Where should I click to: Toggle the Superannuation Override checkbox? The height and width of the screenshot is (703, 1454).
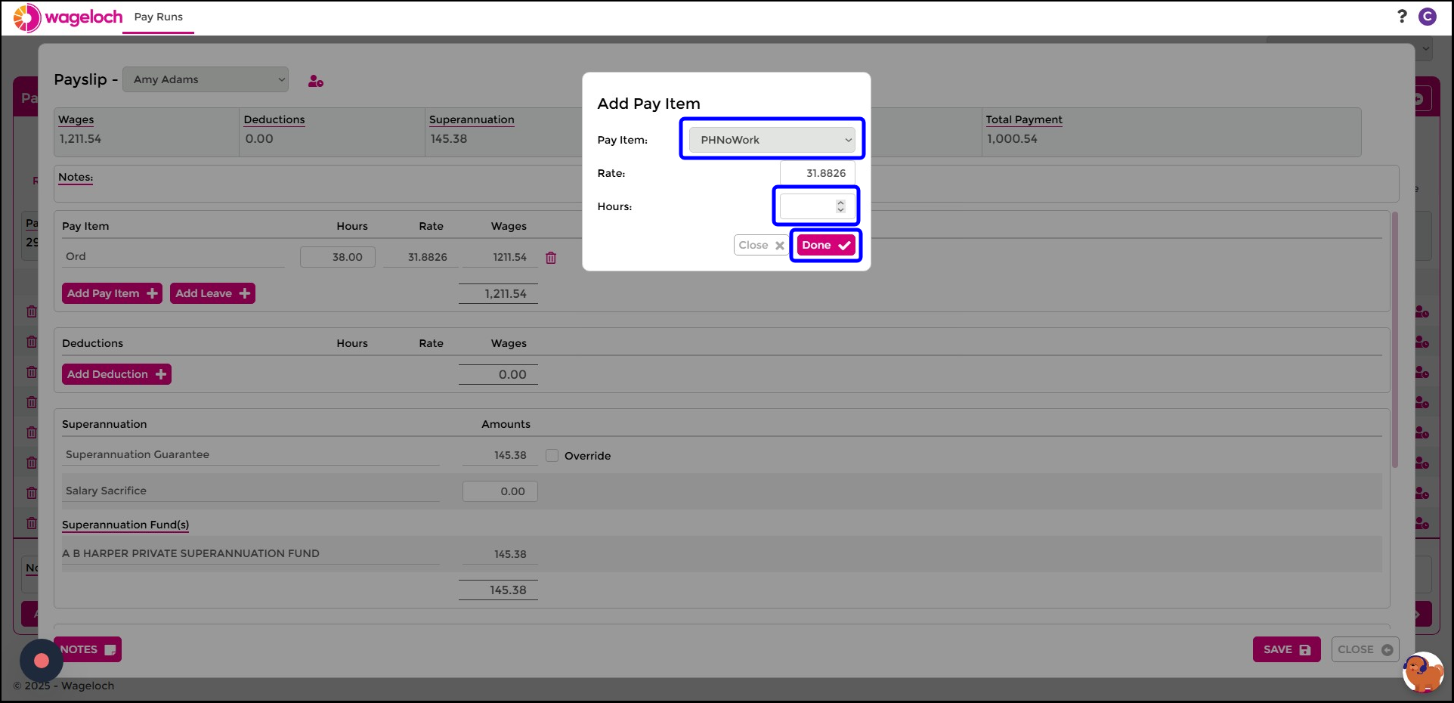pos(552,456)
